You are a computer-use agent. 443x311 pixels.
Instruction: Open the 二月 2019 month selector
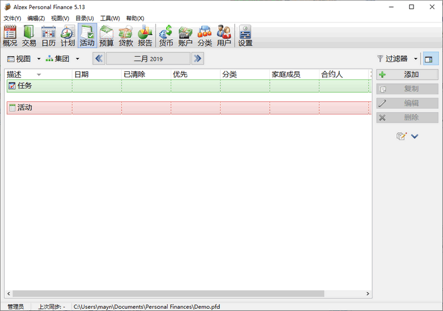coord(148,58)
